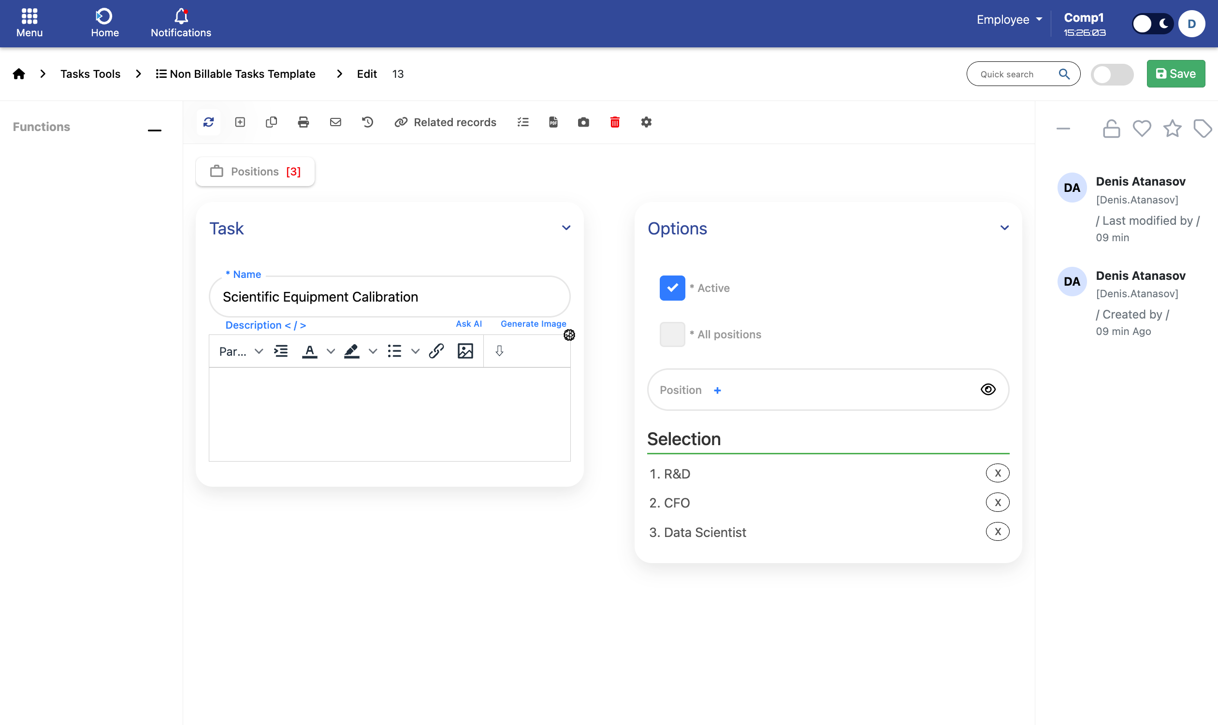Viewport: 1218px width, 725px height.
Task: Insert link in description editor
Action: click(436, 351)
